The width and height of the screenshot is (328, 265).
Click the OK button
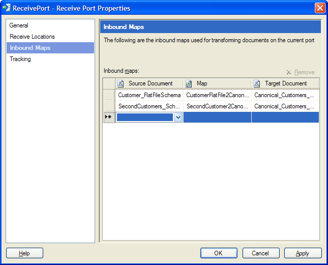click(219, 253)
